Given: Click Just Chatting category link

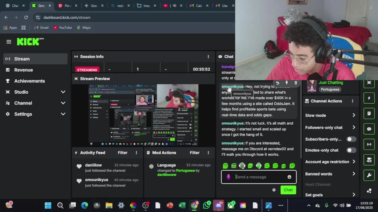Looking at the screenshot, I should pos(331,83).
